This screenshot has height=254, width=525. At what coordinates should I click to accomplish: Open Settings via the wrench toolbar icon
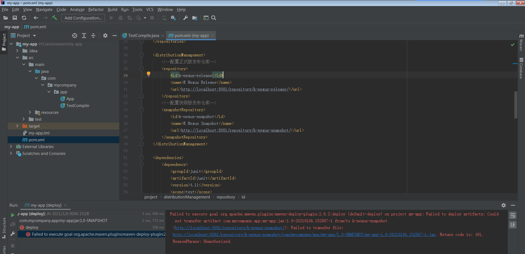point(185,18)
